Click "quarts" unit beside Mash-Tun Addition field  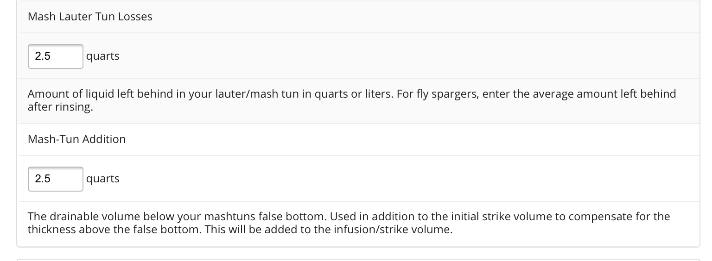103,179
